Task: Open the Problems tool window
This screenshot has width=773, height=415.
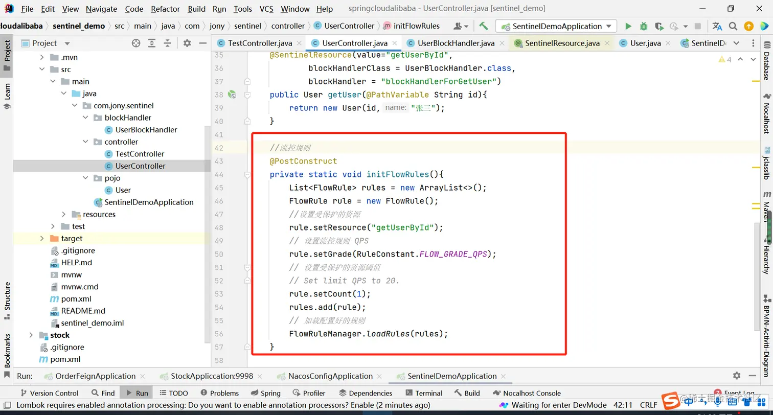Action: 220,393
